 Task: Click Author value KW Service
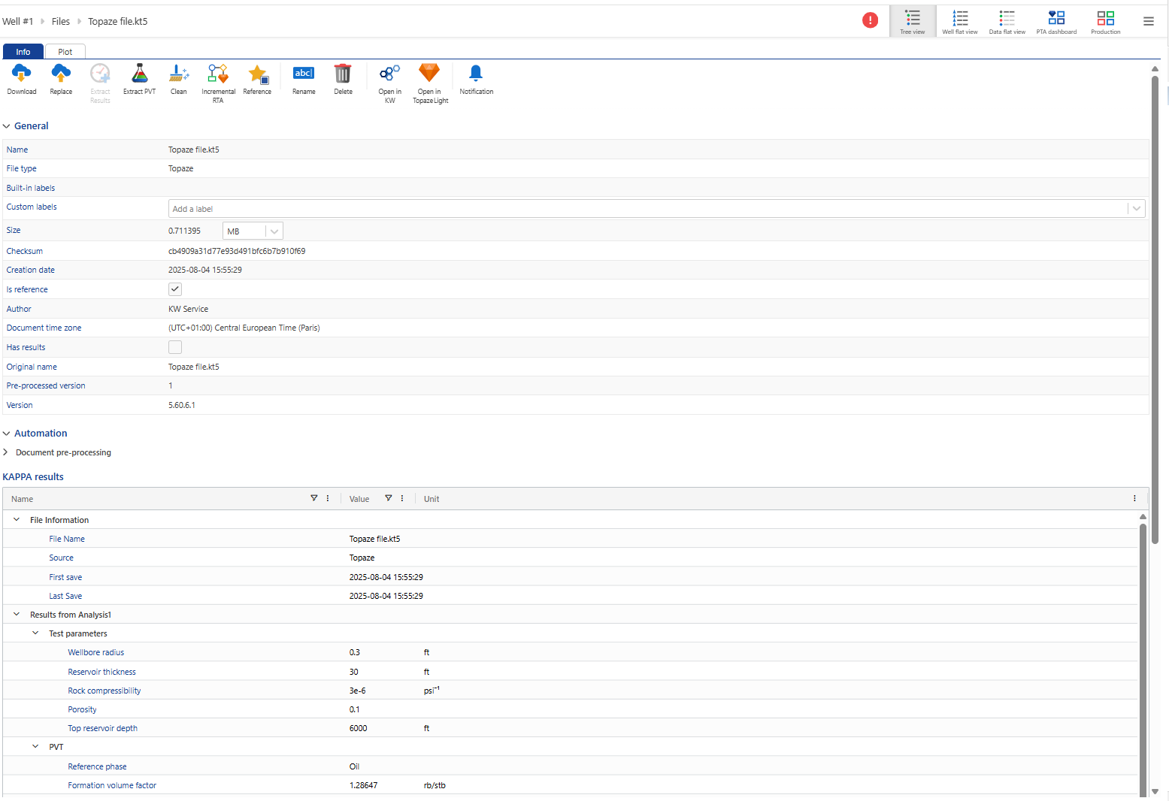pyautogui.click(x=188, y=309)
